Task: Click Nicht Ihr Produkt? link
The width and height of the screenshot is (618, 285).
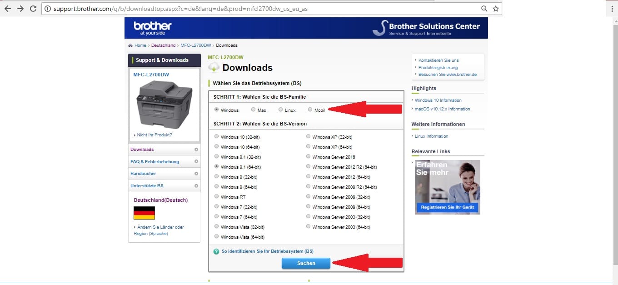Action: pos(154,135)
